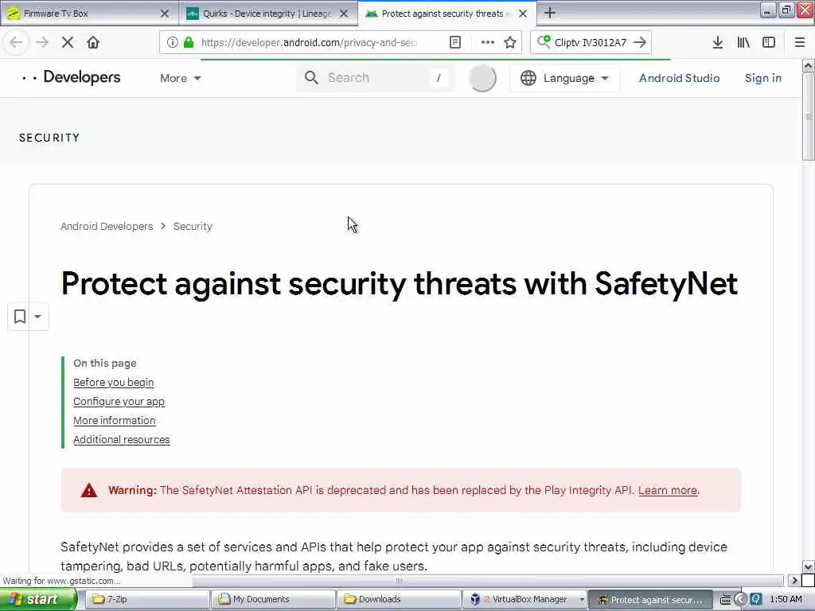Image resolution: width=815 pixels, height=611 pixels.
Task: Open the Downloads arrow panel
Action: coord(718,42)
